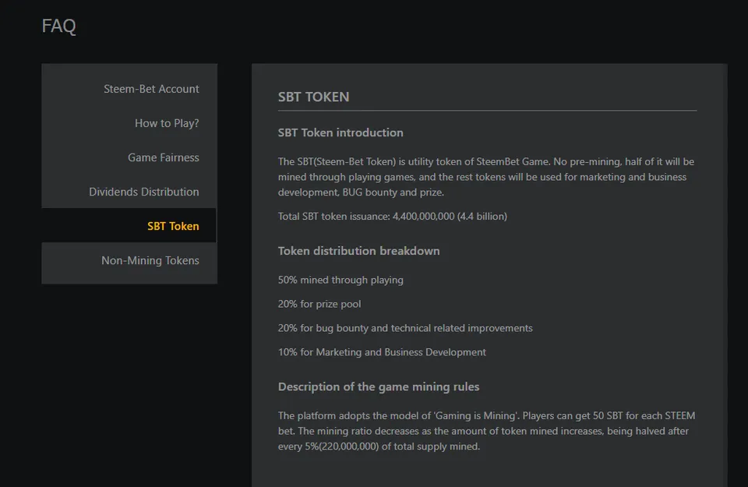Screen dimensions: 748x487
Task: Click the 50% mined through playing line
Action: click(x=340, y=280)
